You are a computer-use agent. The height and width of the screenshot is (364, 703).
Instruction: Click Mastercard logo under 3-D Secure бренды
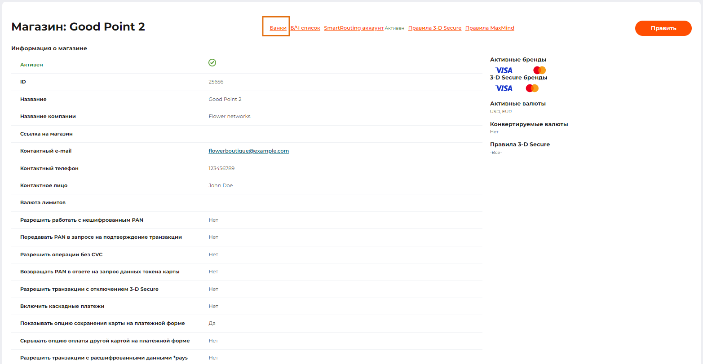coord(532,88)
